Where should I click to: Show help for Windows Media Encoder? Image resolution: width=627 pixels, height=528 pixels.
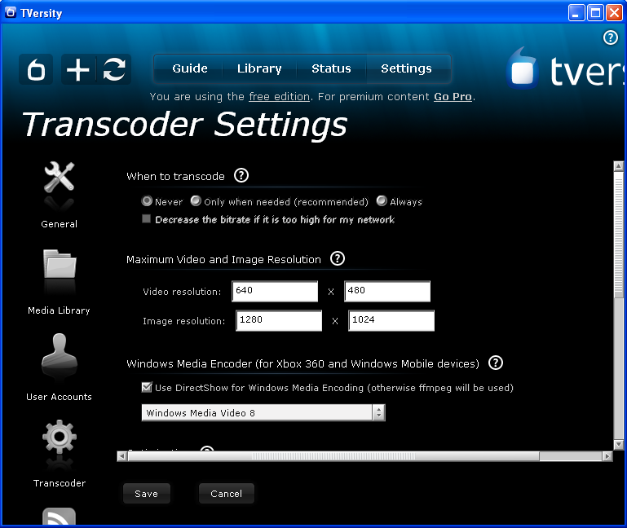pyautogui.click(x=496, y=363)
